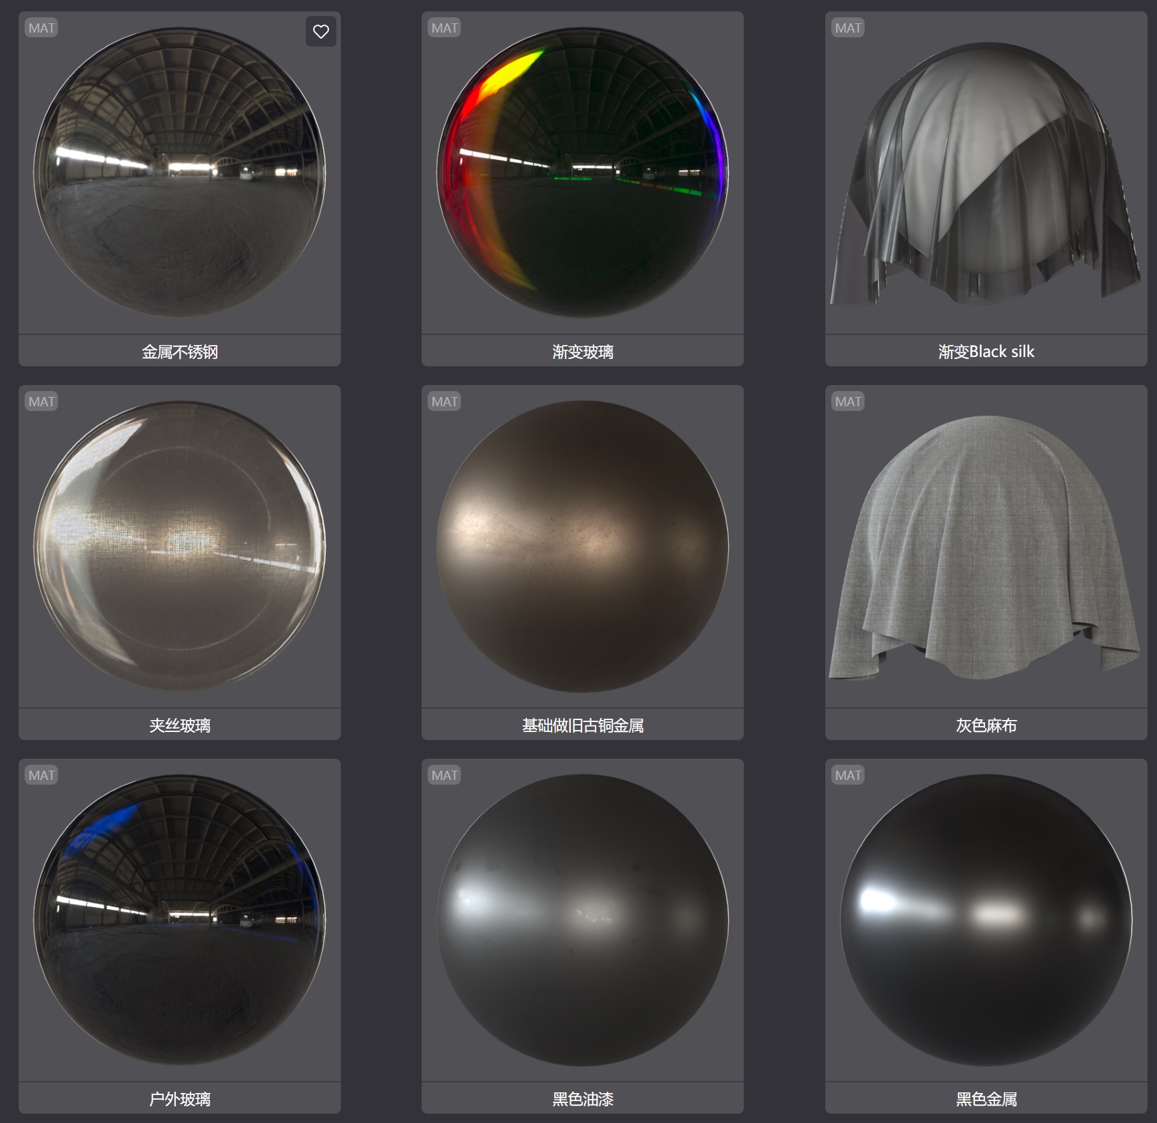Open the 黑色金属 material name label
Screen dimensions: 1157x1123
[x=986, y=1099]
